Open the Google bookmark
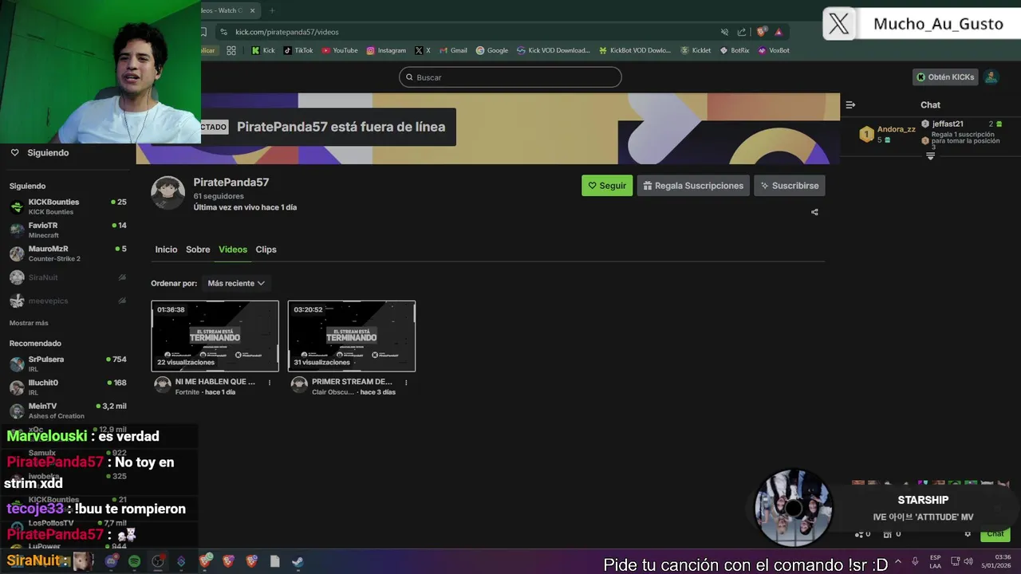Viewport: 1021px width, 574px height. tap(491, 50)
